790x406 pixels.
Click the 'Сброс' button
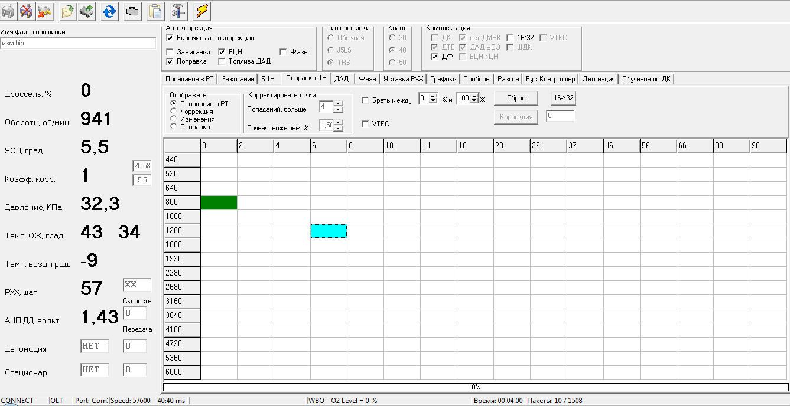point(516,99)
